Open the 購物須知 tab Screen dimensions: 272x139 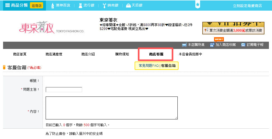(x=122, y=54)
